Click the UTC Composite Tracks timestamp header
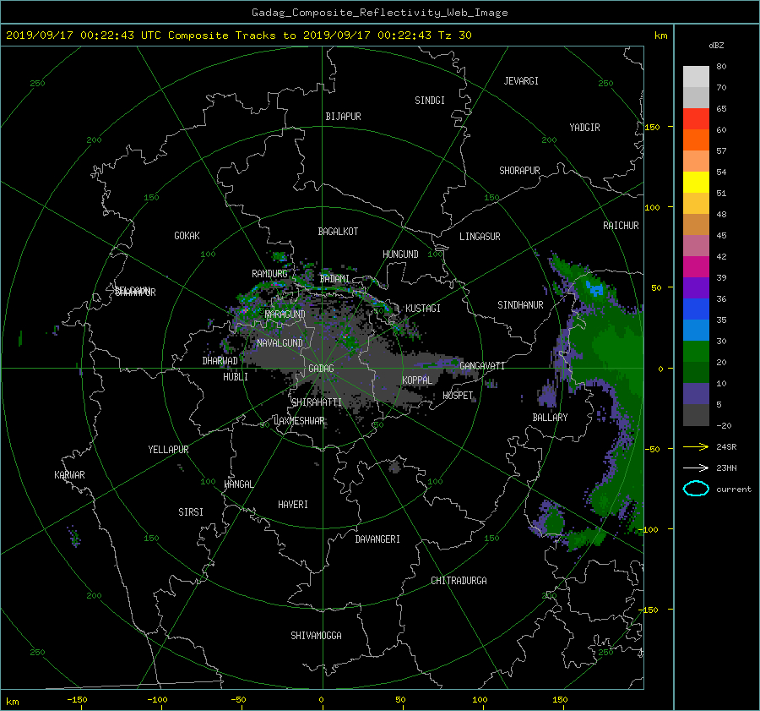 coord(239,36)
